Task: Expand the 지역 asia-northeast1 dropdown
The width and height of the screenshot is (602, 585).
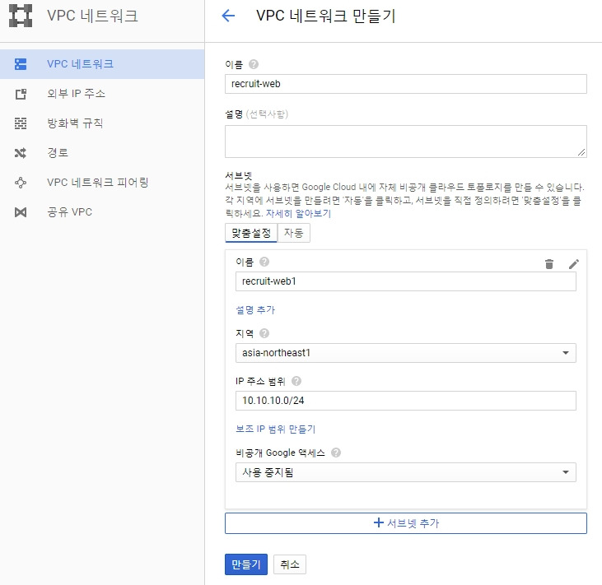Action: coord(406,353)
